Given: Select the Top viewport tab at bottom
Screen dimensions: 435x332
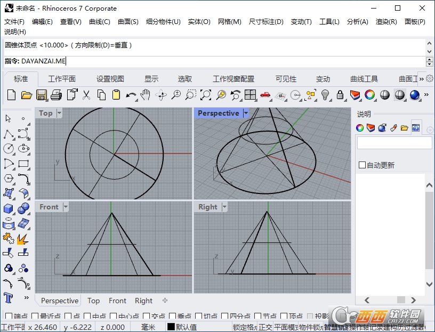Looking at the screenshot, I should coord(93,301).
